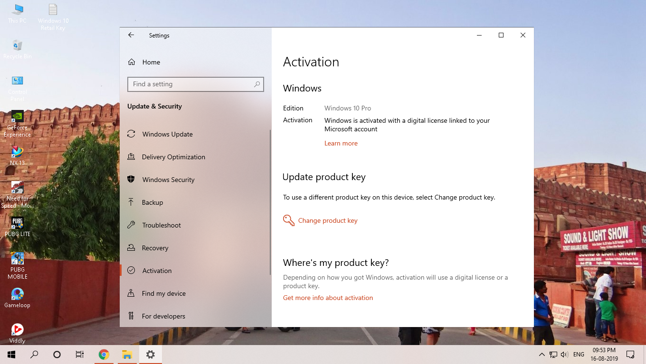Select the Control Panel desktop shortcut
Viewport: 646px width, 364px height.
(x=18, y=88)
